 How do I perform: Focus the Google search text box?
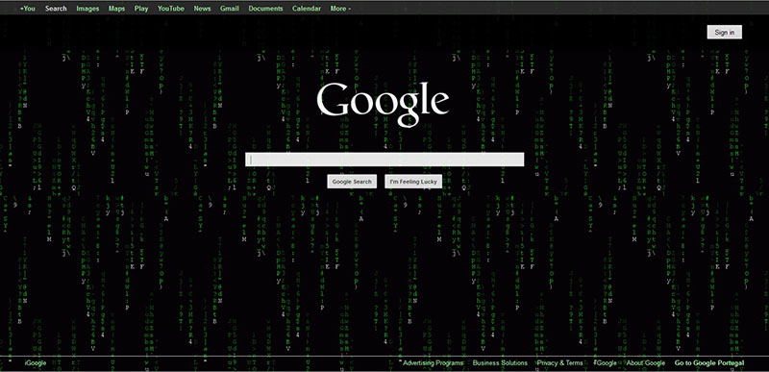coord(384,160)
